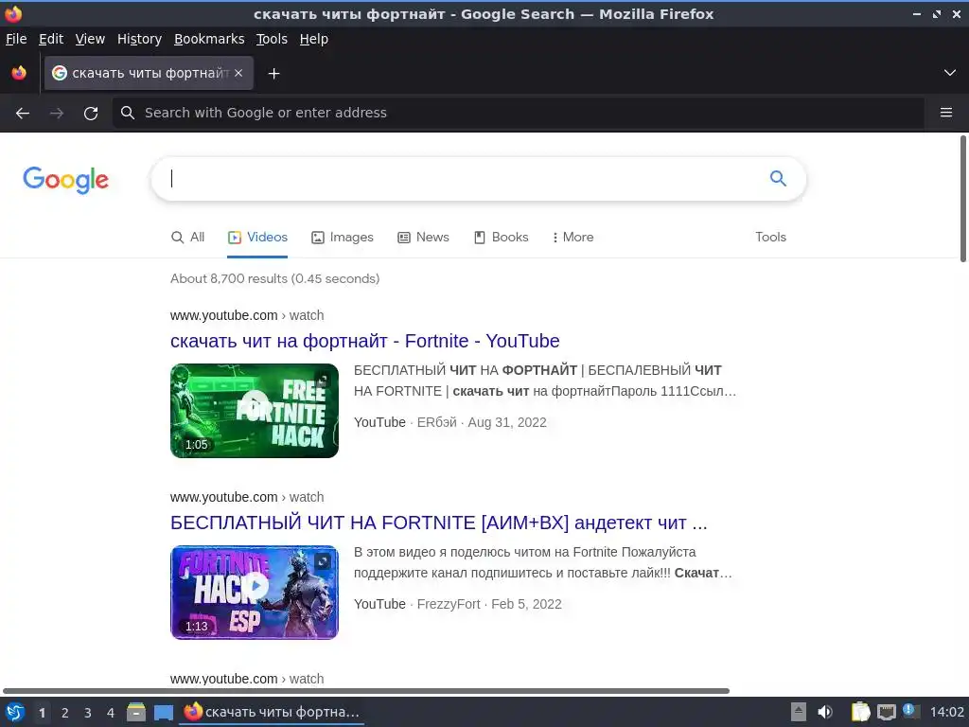Click the 14:02 clock in the taskbar
This screenshot has width=969, height=727.
pos(946,712)
